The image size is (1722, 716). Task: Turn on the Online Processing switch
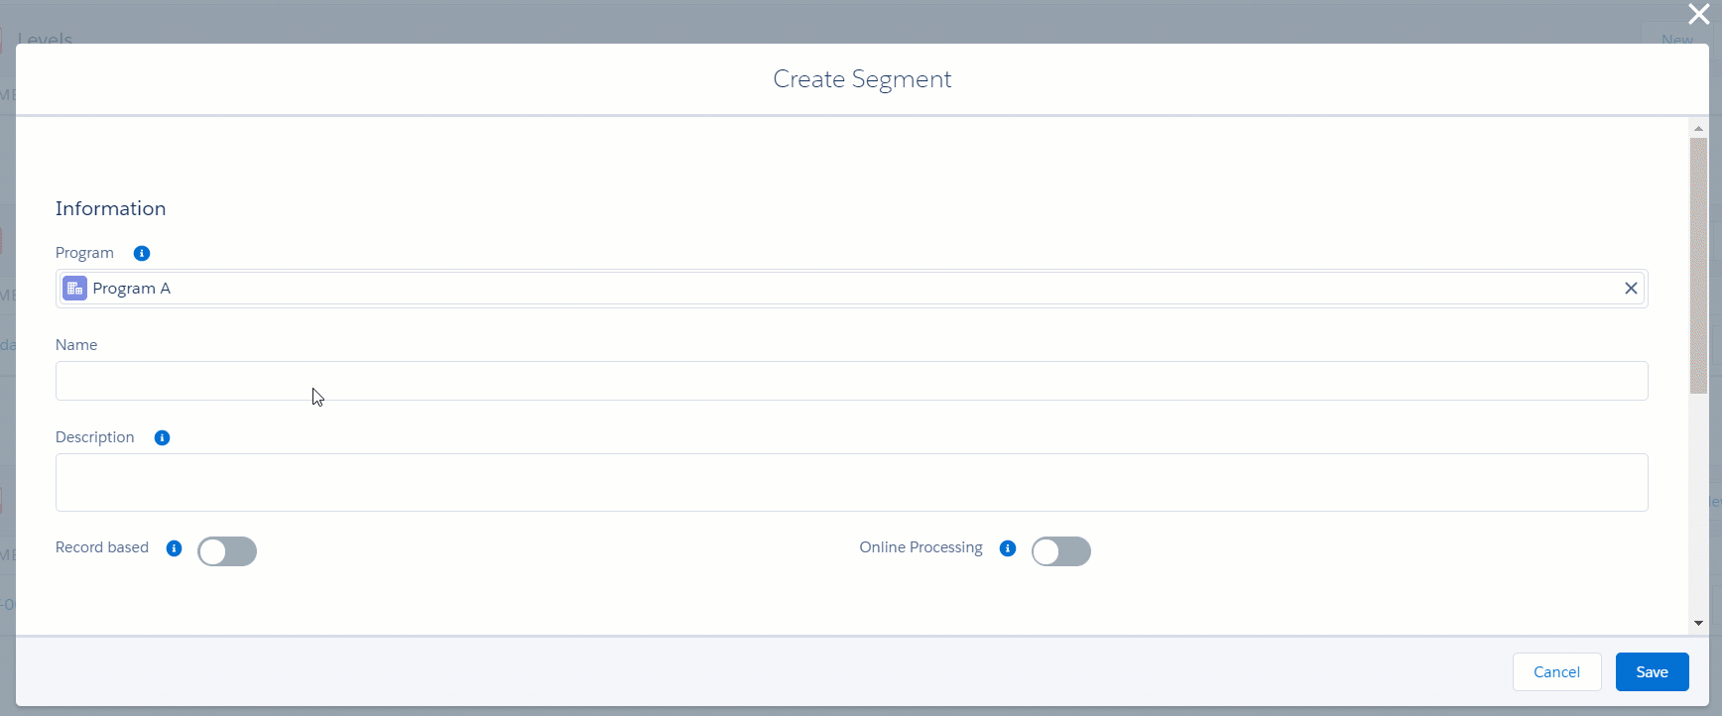click(1061, 551)
